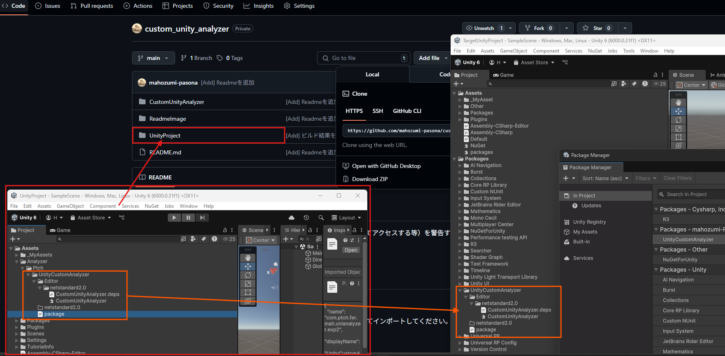Collapse the Analyzer folder in UnityProject tree
Viewport: 725px width, 356px height.
[17, 262]
